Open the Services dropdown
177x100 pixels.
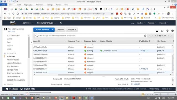(28, 23)
